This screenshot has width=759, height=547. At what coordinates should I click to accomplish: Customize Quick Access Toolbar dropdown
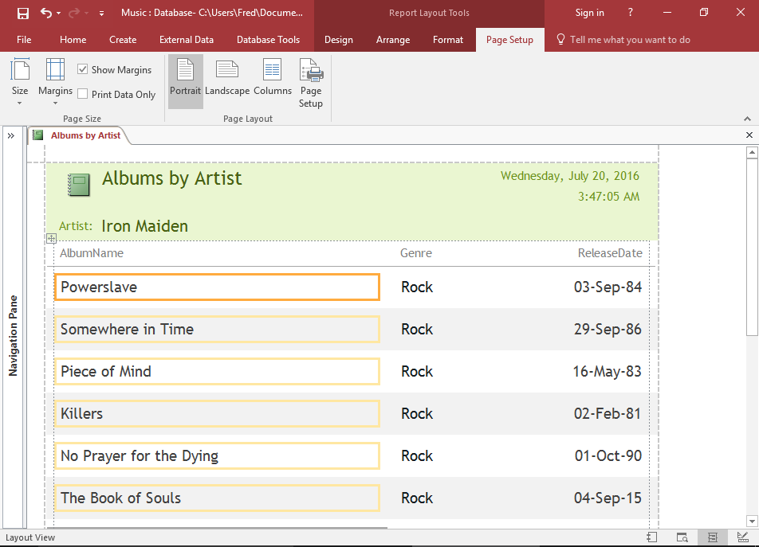102,14
